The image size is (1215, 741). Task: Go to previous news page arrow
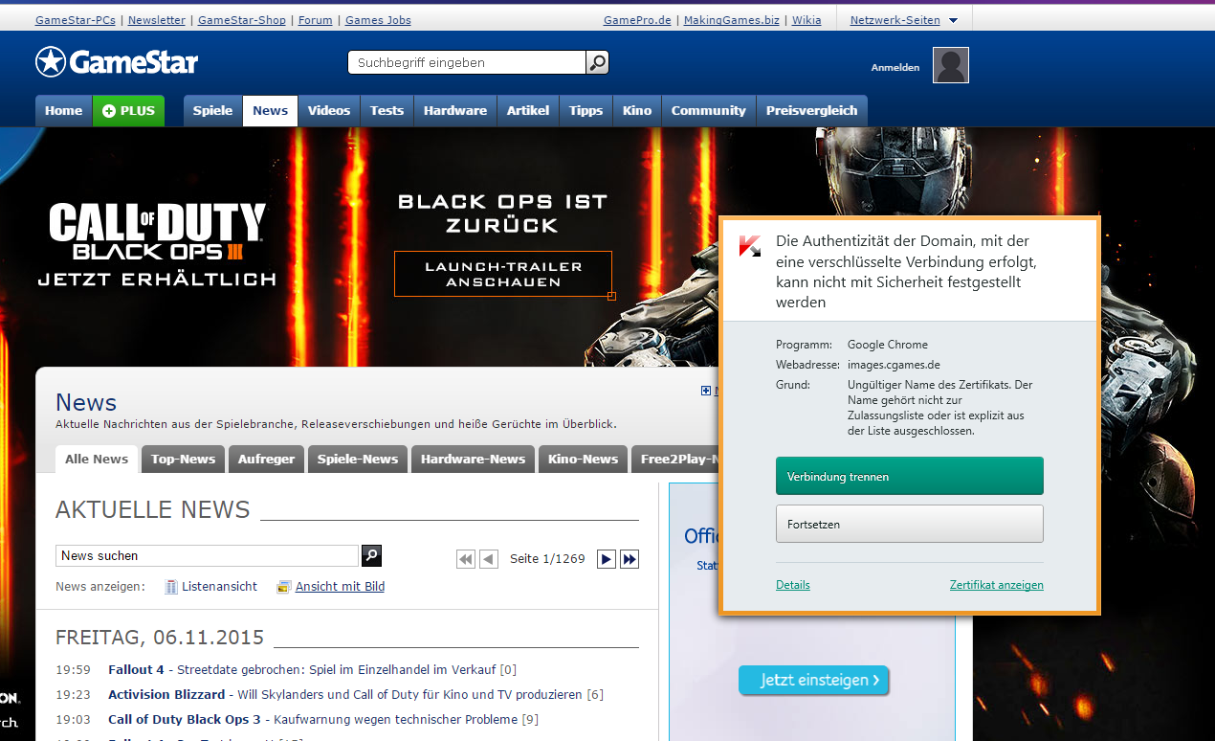pos(489,559)
